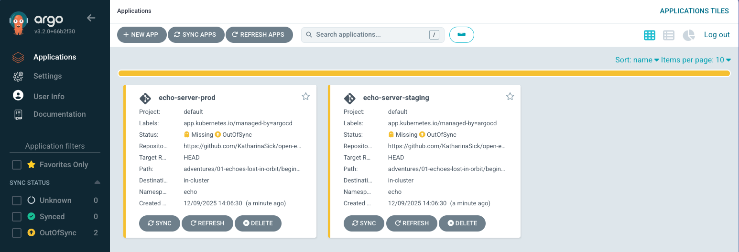Click the yellow star beside Favorites Only
The height and width of the screenshot is (252, 739).
31,165
